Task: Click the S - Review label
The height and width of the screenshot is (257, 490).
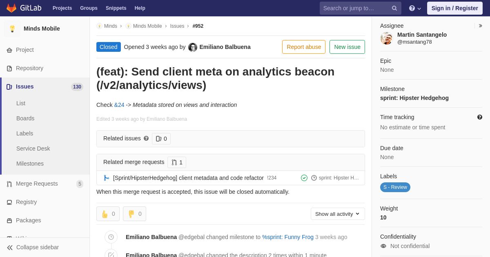Action: [395, 187]
